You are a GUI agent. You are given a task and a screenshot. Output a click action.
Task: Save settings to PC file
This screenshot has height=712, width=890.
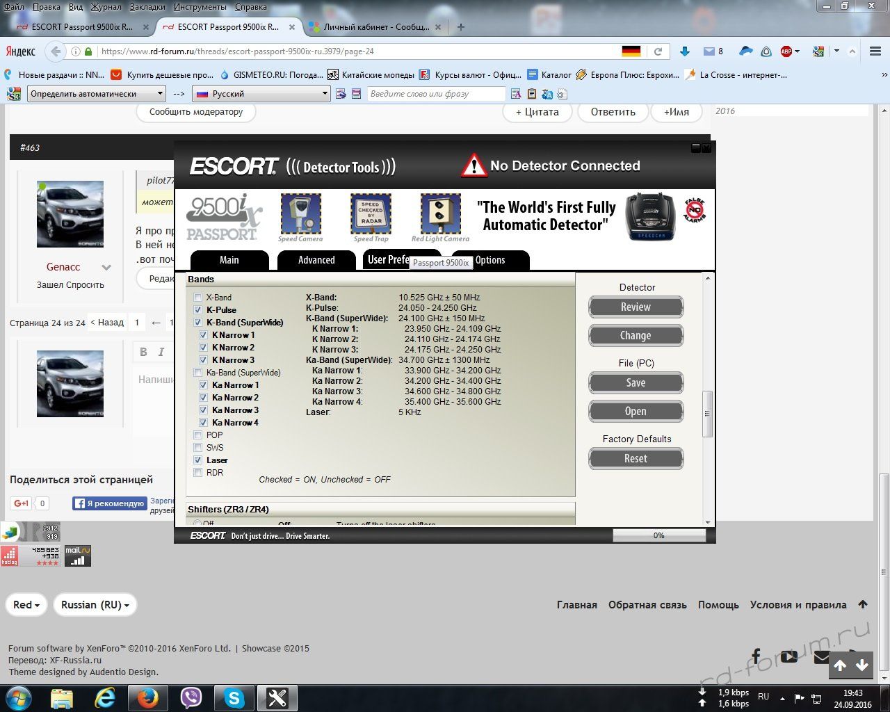(x=636, y=383)
